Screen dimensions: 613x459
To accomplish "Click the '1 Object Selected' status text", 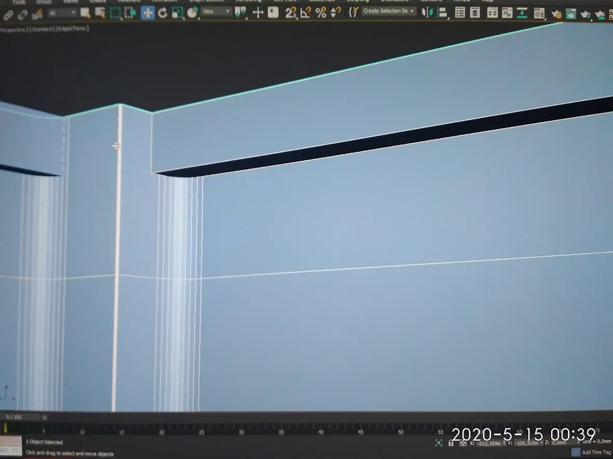I will [44, 442].
